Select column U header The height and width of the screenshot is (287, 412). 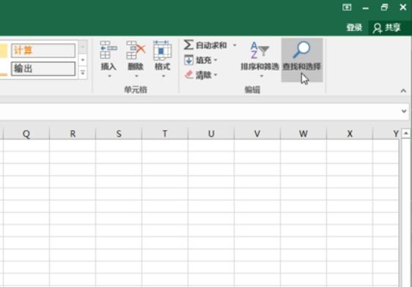(211, 134)
